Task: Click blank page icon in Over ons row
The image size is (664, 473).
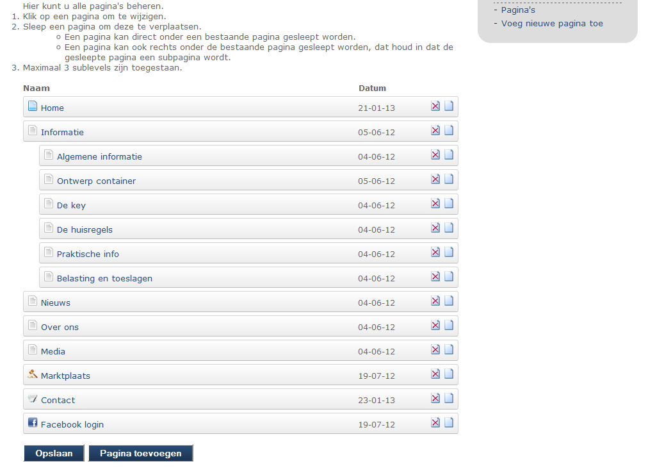Action: click(x=449, y=326)
